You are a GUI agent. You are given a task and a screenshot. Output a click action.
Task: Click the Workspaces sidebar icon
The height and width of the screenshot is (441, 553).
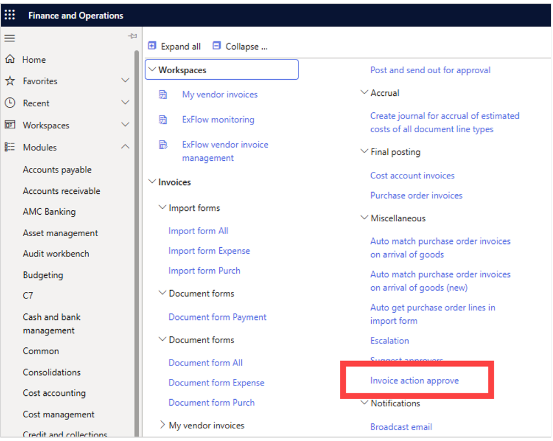(x=10, y=125)
